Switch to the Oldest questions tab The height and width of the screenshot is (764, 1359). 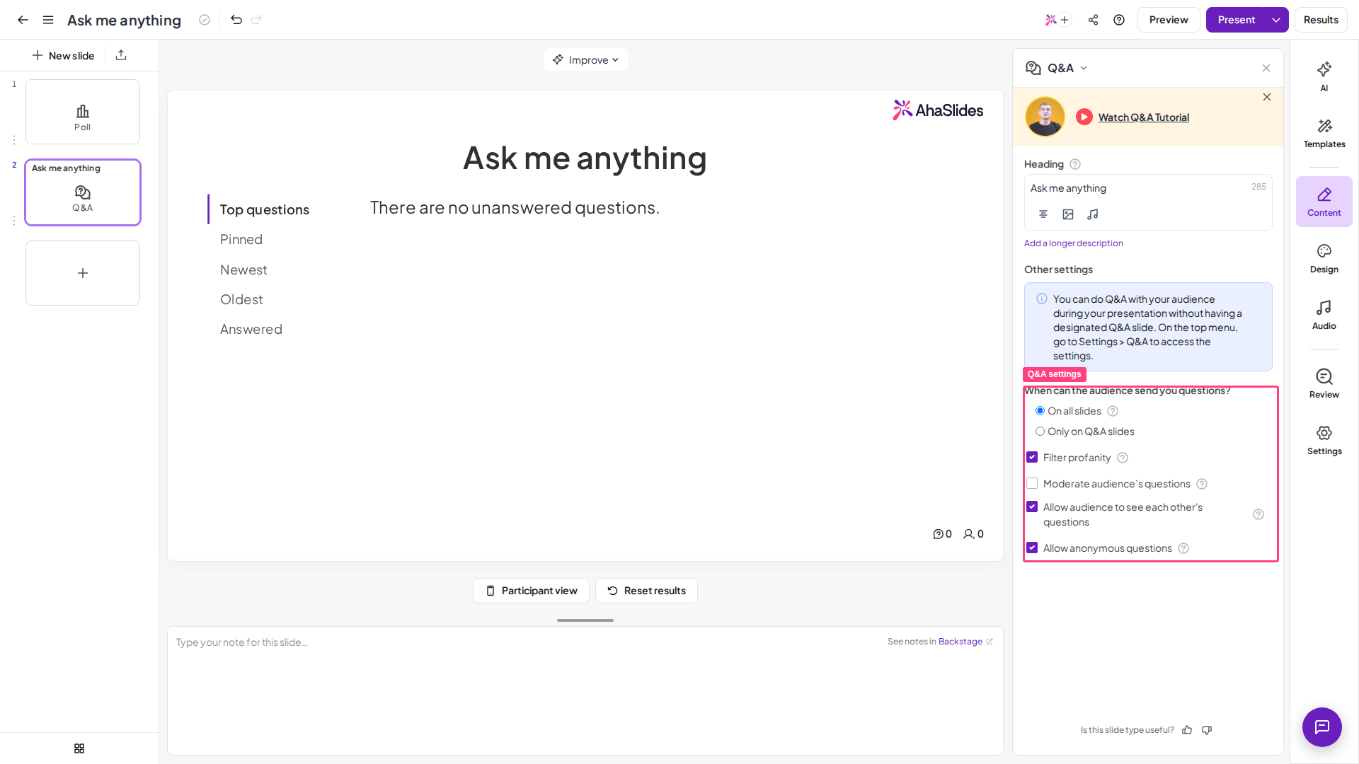click(x=241, y=300)
